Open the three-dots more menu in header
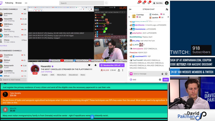Viewport: 215px width, 121px height. pos(26,3)
